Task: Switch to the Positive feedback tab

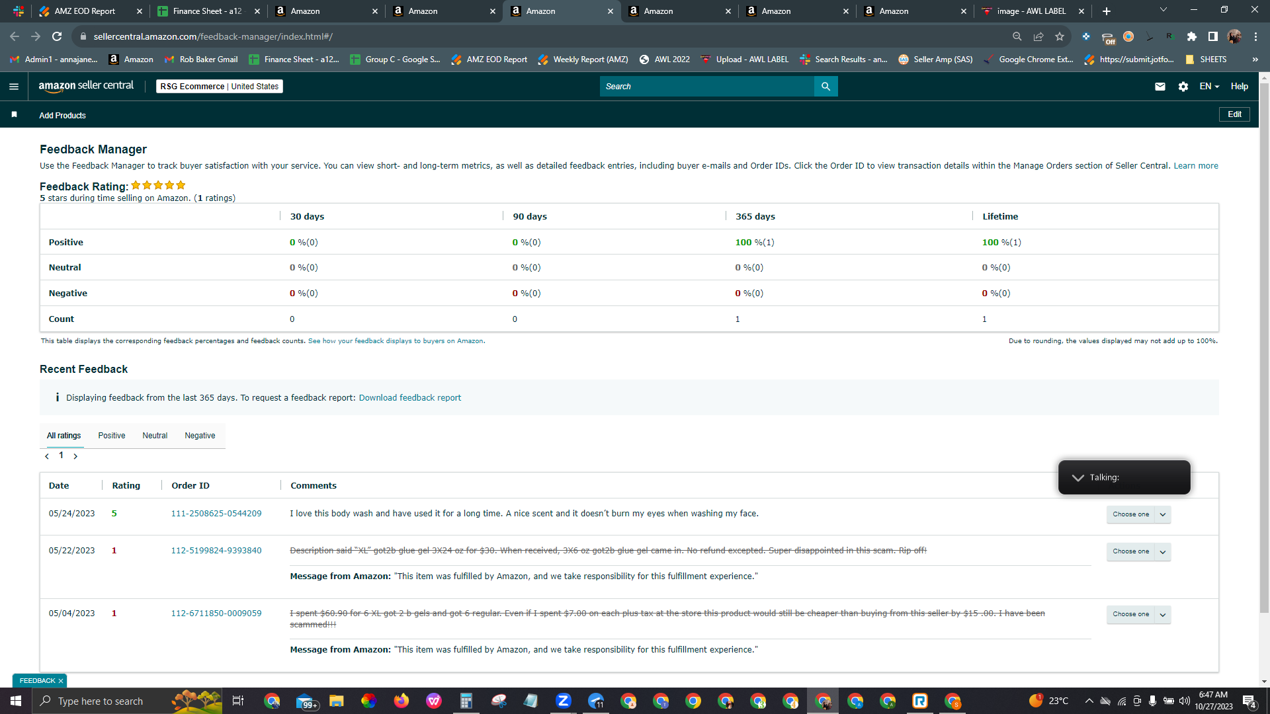Action: click(x=112, y=436)
